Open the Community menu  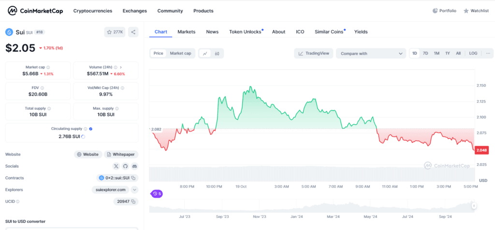[x=170, y=11]
